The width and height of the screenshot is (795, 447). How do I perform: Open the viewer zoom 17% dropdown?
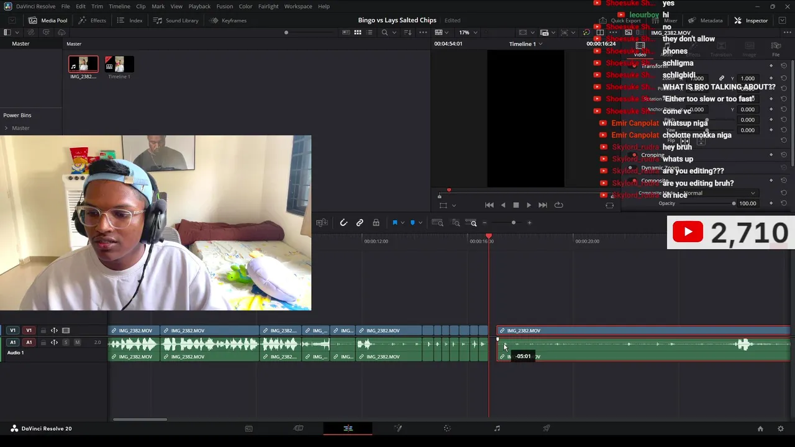point(468,32)
